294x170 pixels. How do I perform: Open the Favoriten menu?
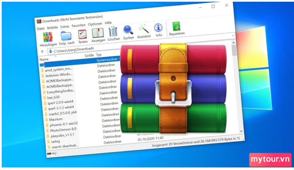79,25
